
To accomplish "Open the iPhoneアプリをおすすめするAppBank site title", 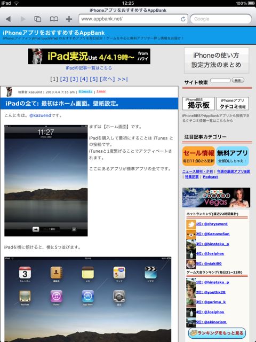I will click(54, 33).
